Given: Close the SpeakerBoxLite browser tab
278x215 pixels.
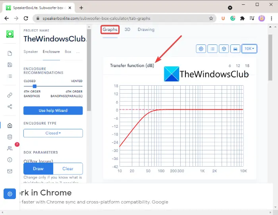Looking at the screenshot, I should [70, 8].
